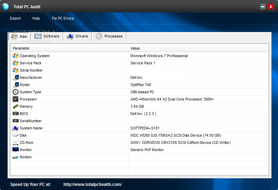This screenshot has height=190, width=278.
Task: Select the Service Pack label
Action: pos(30,63)
